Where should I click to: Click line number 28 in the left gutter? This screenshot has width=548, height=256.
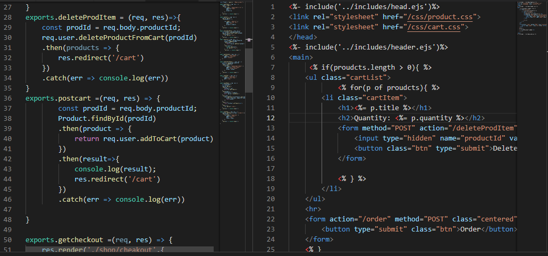point(8,17)
